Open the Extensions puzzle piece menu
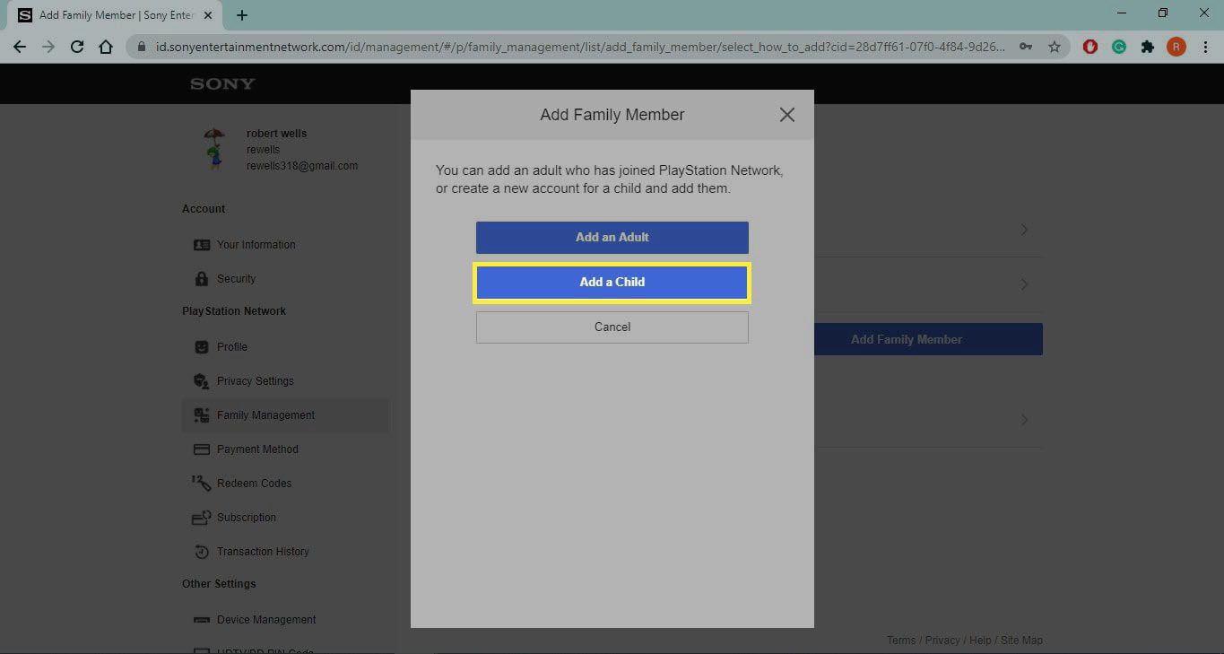 coord(1148,47)
